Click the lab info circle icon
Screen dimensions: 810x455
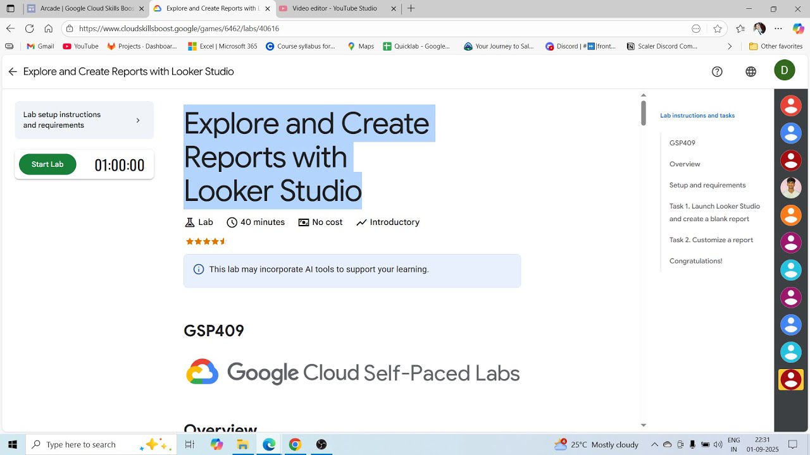pyautogui.click(x=199, y=269)
